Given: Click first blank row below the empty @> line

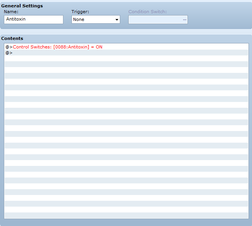Looking at the screenshot, I should [x=126, y=59].
